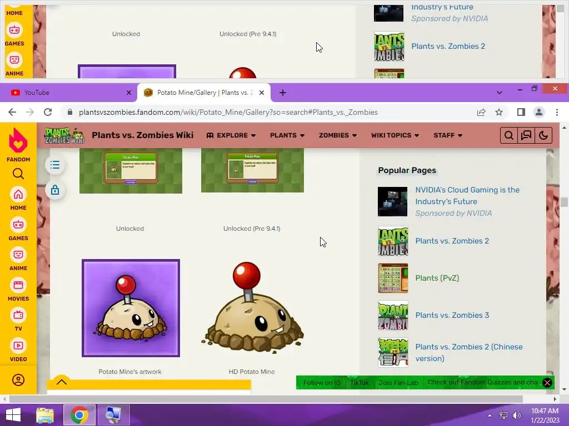The image size is (569, 426).
Task: Share this page via address bar icon
Action: pos(481,112)
